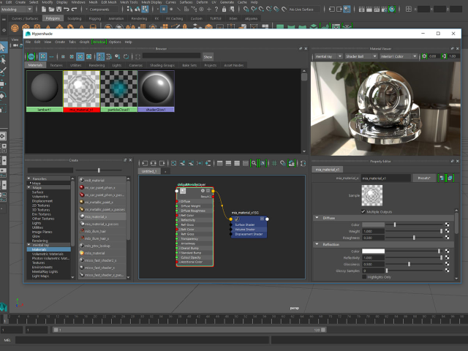Toggle the icons-view button in Browser toolbar
Screen dimensions: 468x351
point(42,56)
